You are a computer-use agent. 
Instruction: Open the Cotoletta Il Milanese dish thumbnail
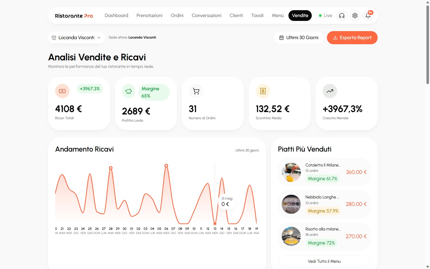(x=291, y=172)
